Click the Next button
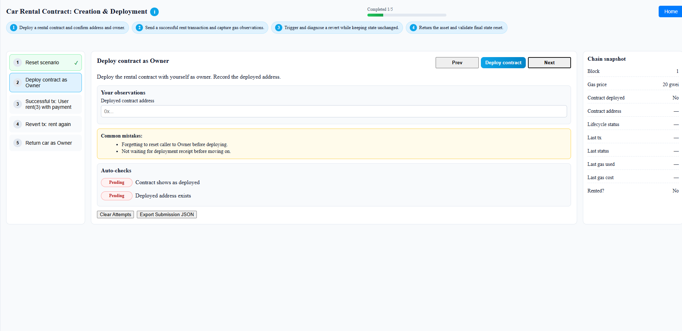The image size is (682, 331). tap(549, 62)
